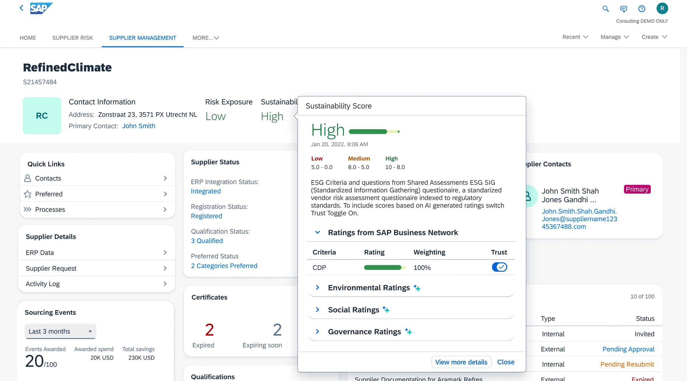Expand Environmental Ratings section

click(x=318, y=287)
